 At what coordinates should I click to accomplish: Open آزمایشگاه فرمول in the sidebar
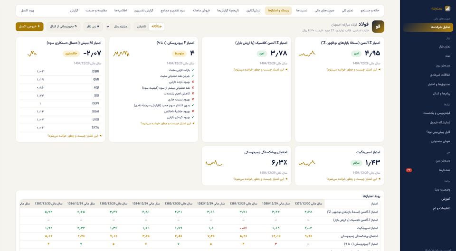click(428, 122)
